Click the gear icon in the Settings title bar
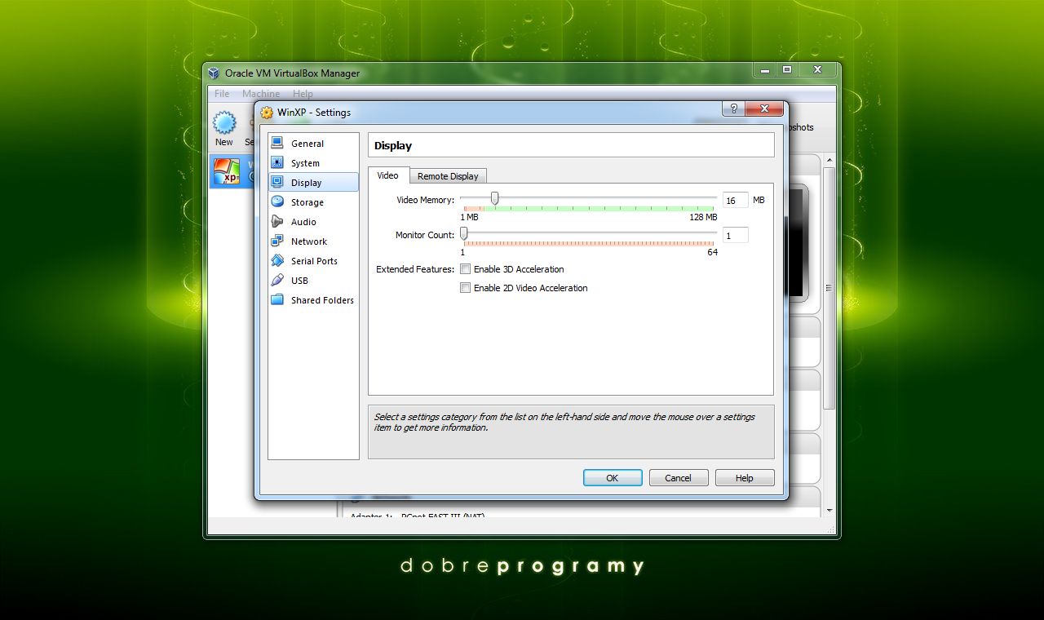The width and height of the screenshot is (1044, 620). pos(267,113)
